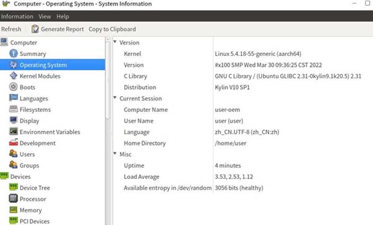Collapse the Misc section triangle
The width and height of the screenshot is (373, 225).
pyautogui.click(x=115, y=154)
